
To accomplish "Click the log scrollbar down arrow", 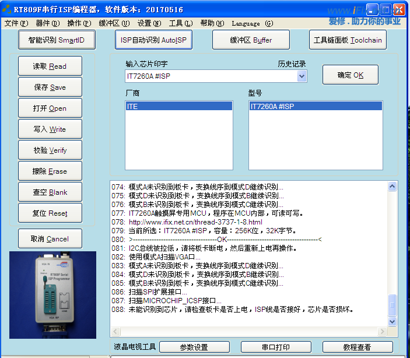I will click(392, 321).
